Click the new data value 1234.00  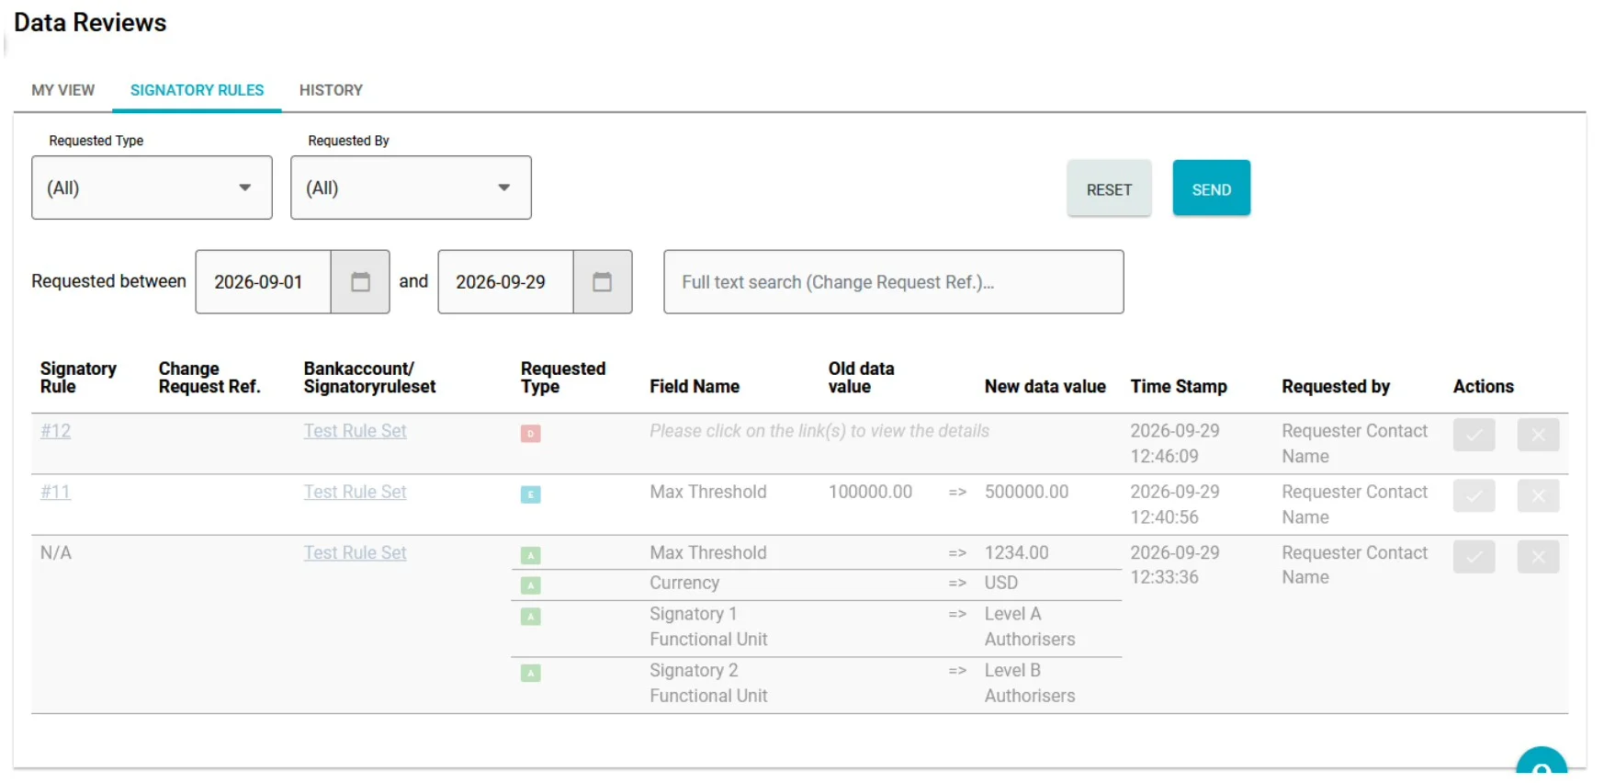[1016, 552]
